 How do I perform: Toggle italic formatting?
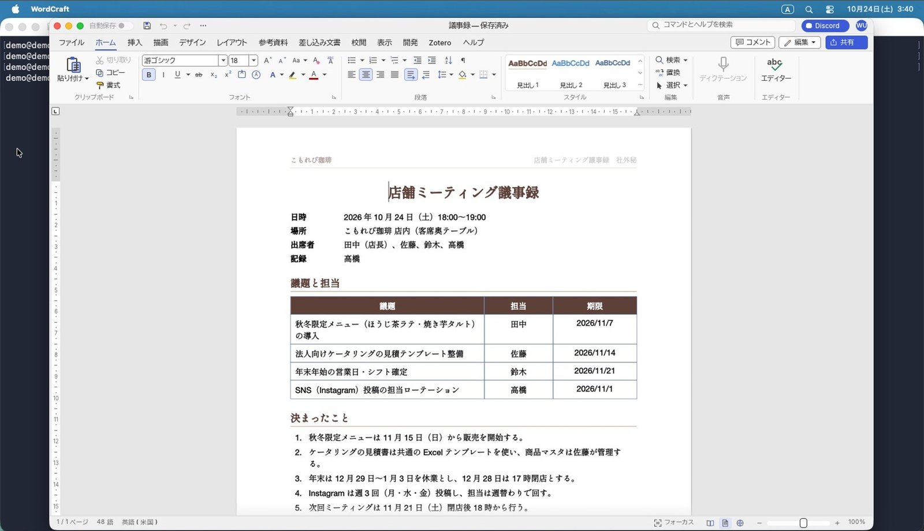163,74
